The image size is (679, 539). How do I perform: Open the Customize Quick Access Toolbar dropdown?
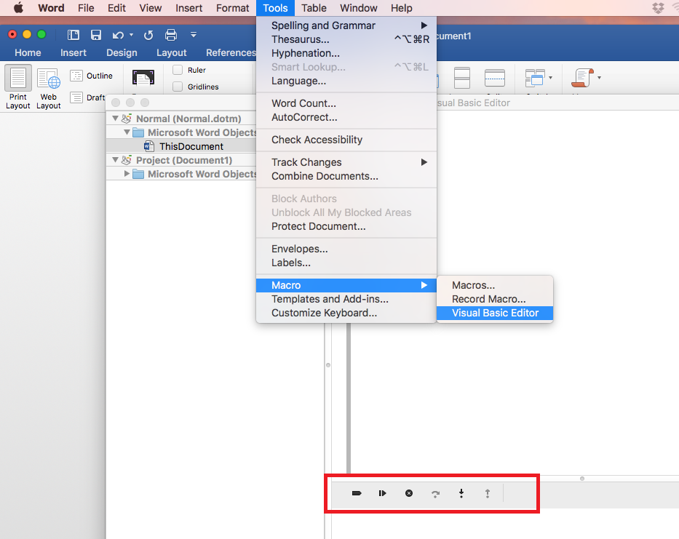194,35
